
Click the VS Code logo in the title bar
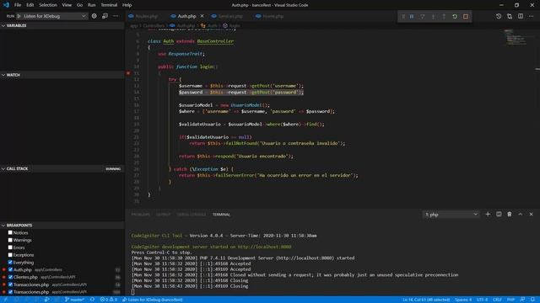click(6, 5)
